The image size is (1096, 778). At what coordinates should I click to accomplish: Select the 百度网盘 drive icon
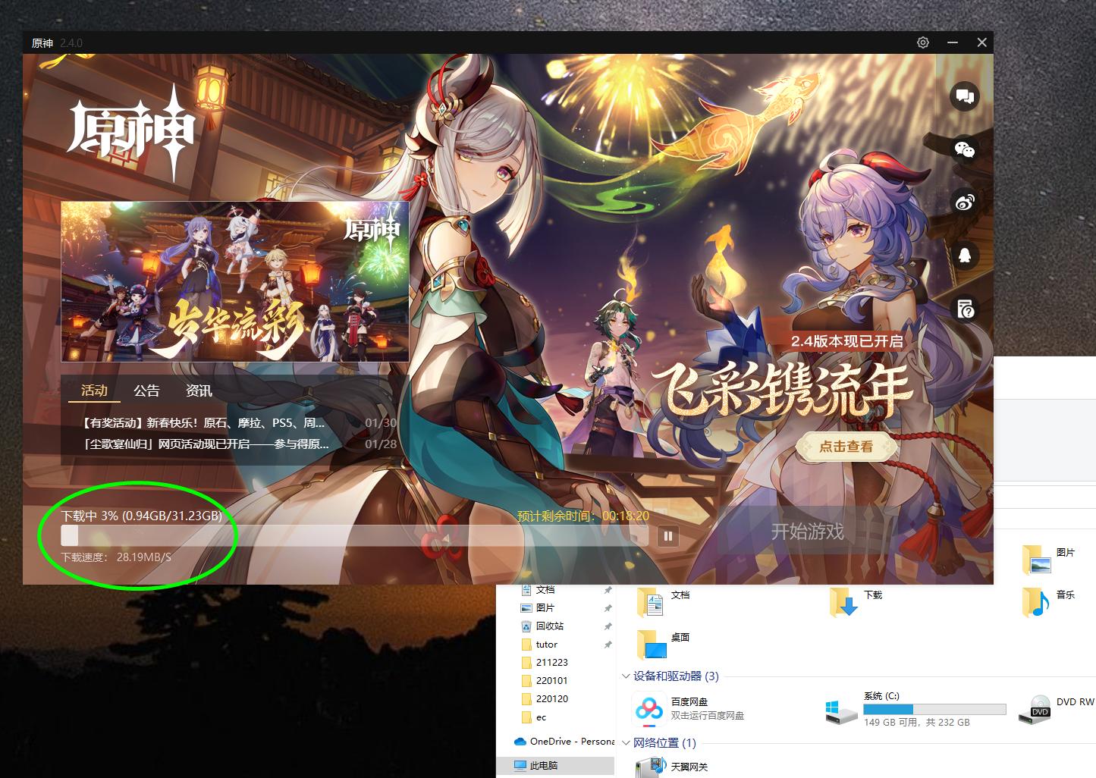click(648, 709)
